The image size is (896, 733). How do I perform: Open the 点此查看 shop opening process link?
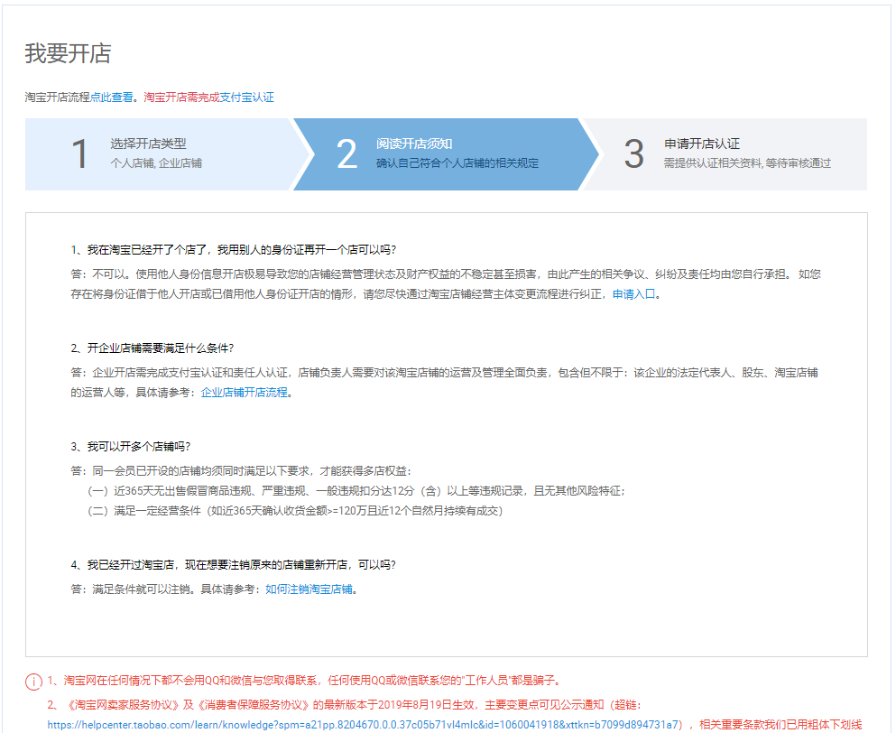(112, 97)
